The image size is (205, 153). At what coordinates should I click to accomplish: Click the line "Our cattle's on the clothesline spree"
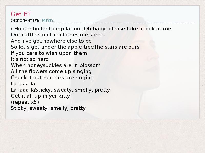click(57, 35)
